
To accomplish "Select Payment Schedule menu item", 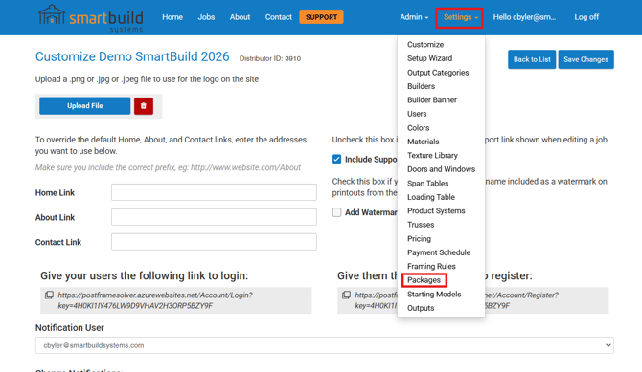I will [439, 252].
